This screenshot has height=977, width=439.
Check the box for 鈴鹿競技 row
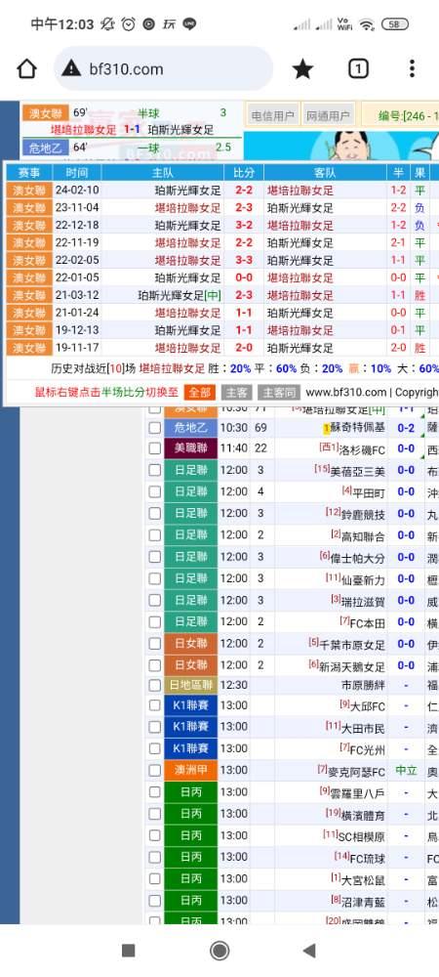click(x=155, y=514)
